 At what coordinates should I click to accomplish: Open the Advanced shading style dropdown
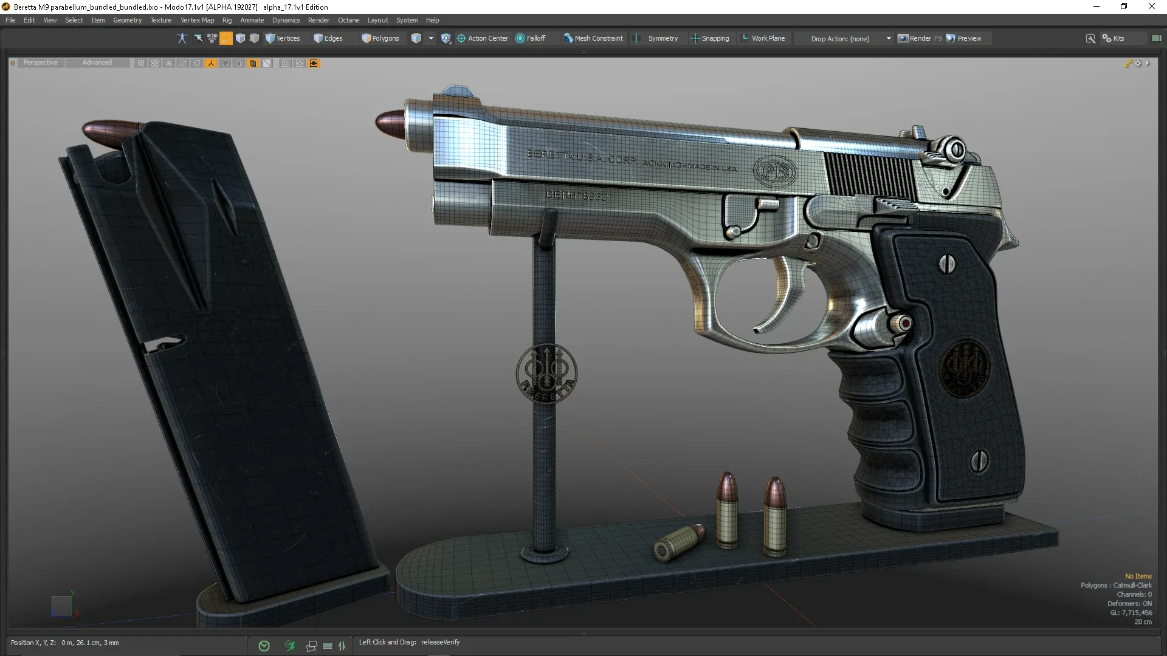click(x=97, y=63)
